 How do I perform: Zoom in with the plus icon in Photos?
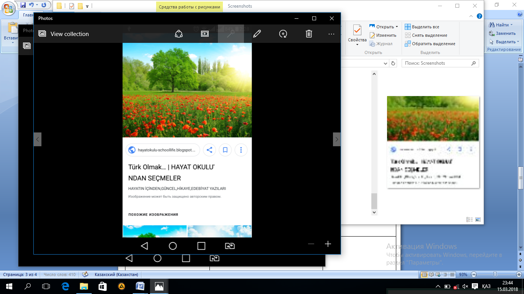(328, 244)
